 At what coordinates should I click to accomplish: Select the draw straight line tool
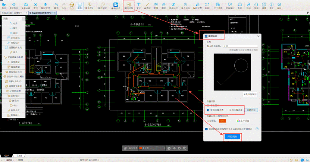click(147, 6)
